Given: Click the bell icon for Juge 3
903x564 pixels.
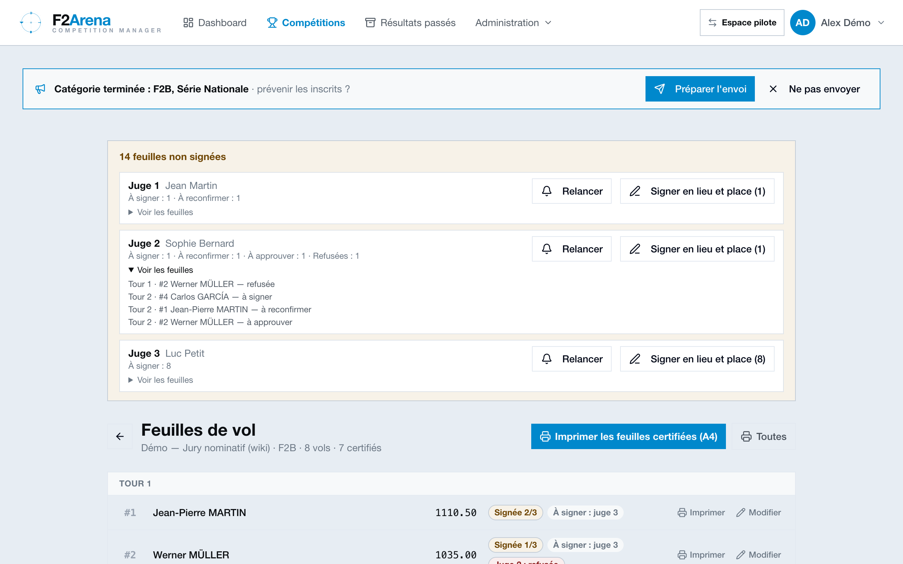Looking at the screenshot, I should 547,359.
